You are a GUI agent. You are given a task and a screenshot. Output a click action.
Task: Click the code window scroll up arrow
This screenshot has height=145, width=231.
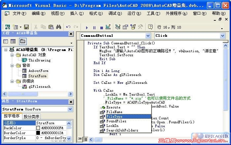click(x=225, y=46)
